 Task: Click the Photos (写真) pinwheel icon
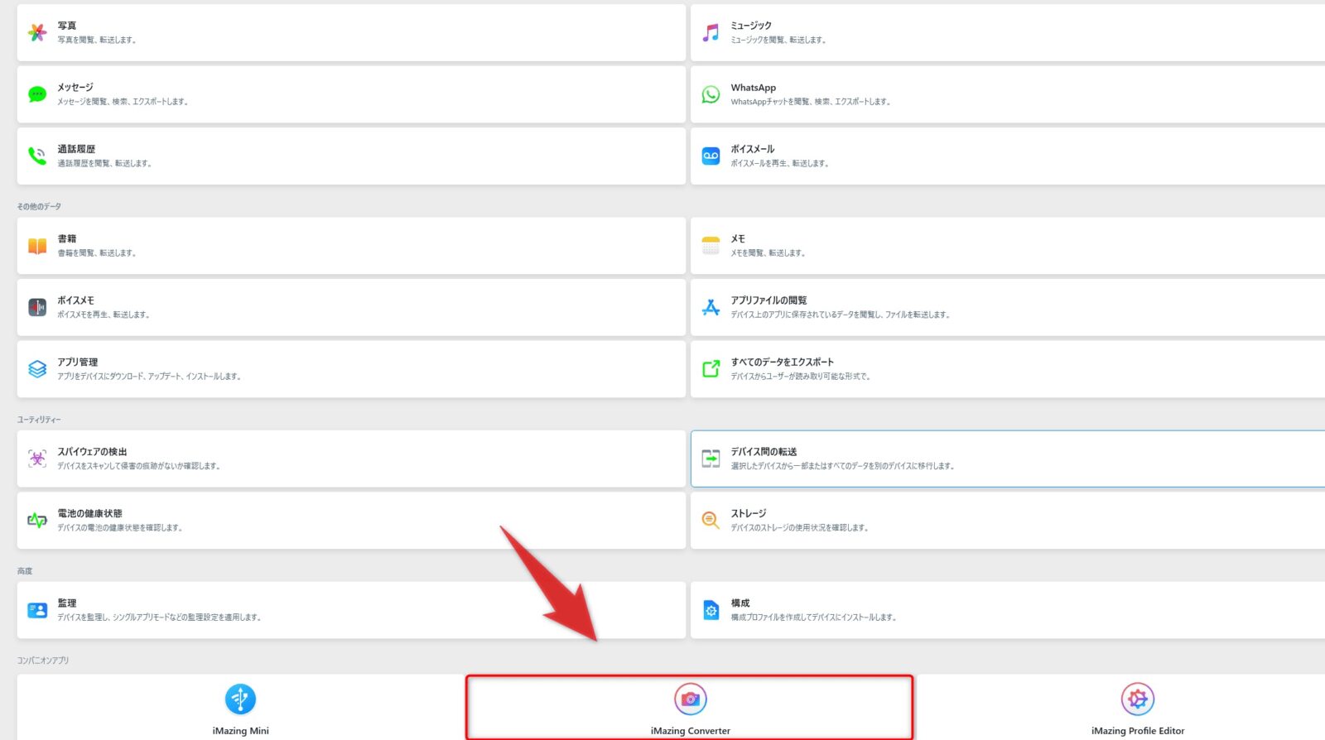[37, 32]
